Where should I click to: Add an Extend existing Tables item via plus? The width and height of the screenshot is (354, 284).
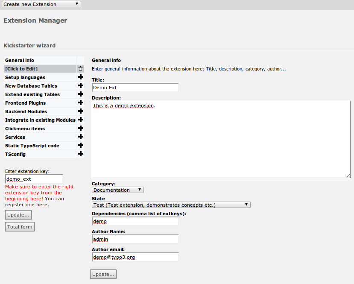point(80,94)
